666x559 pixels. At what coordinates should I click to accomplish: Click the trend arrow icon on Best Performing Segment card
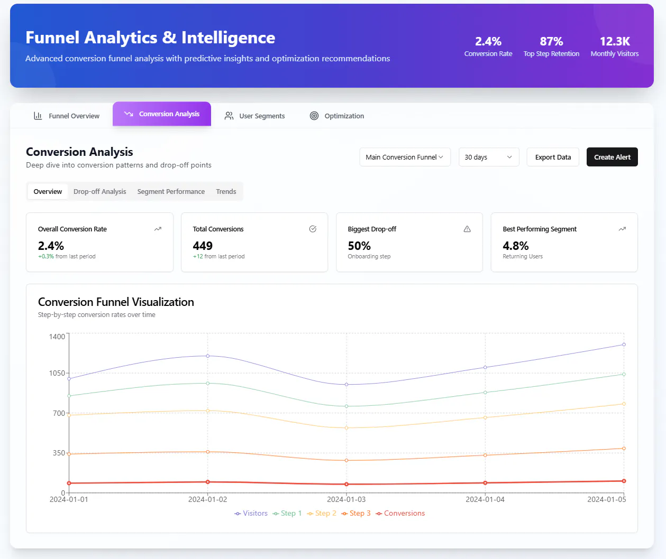tap(622, 229)
